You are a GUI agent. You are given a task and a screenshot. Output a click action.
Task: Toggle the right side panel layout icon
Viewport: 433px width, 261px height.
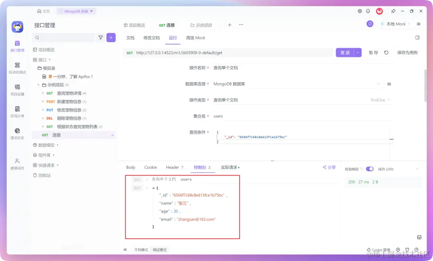417,38
